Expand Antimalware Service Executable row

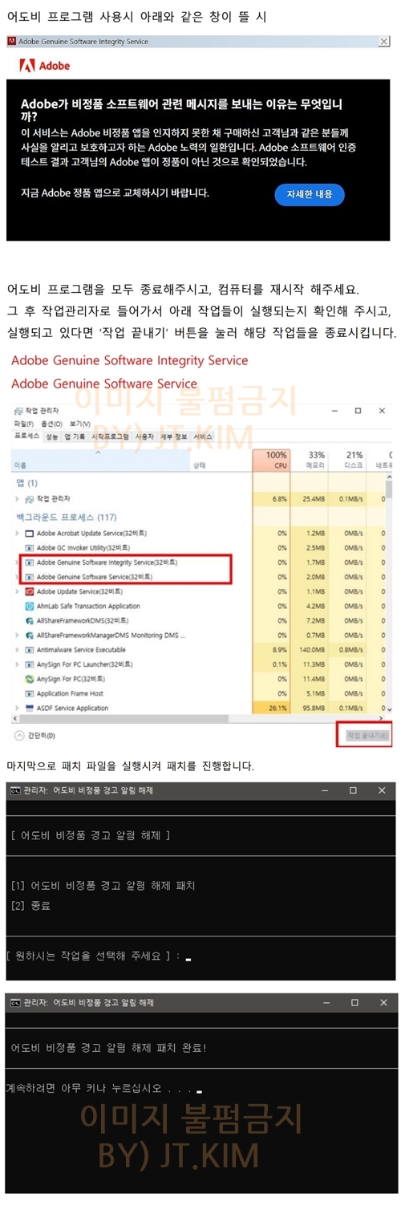click(18, 650)
